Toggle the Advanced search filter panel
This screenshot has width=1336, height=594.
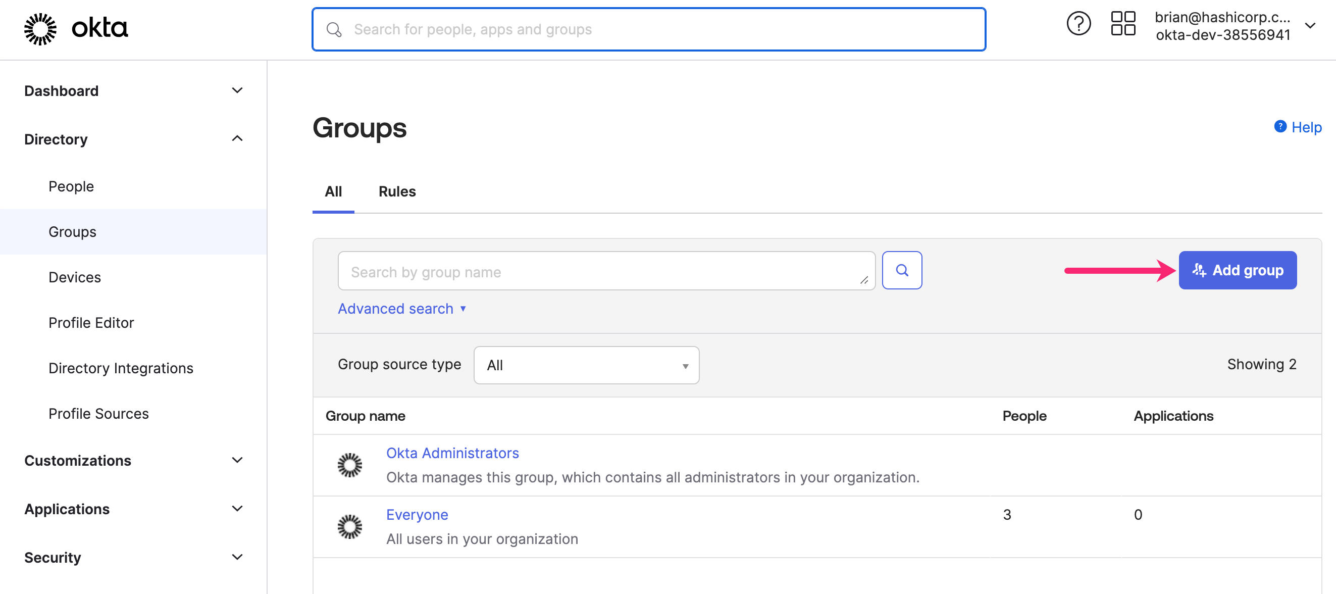(401, 309)
